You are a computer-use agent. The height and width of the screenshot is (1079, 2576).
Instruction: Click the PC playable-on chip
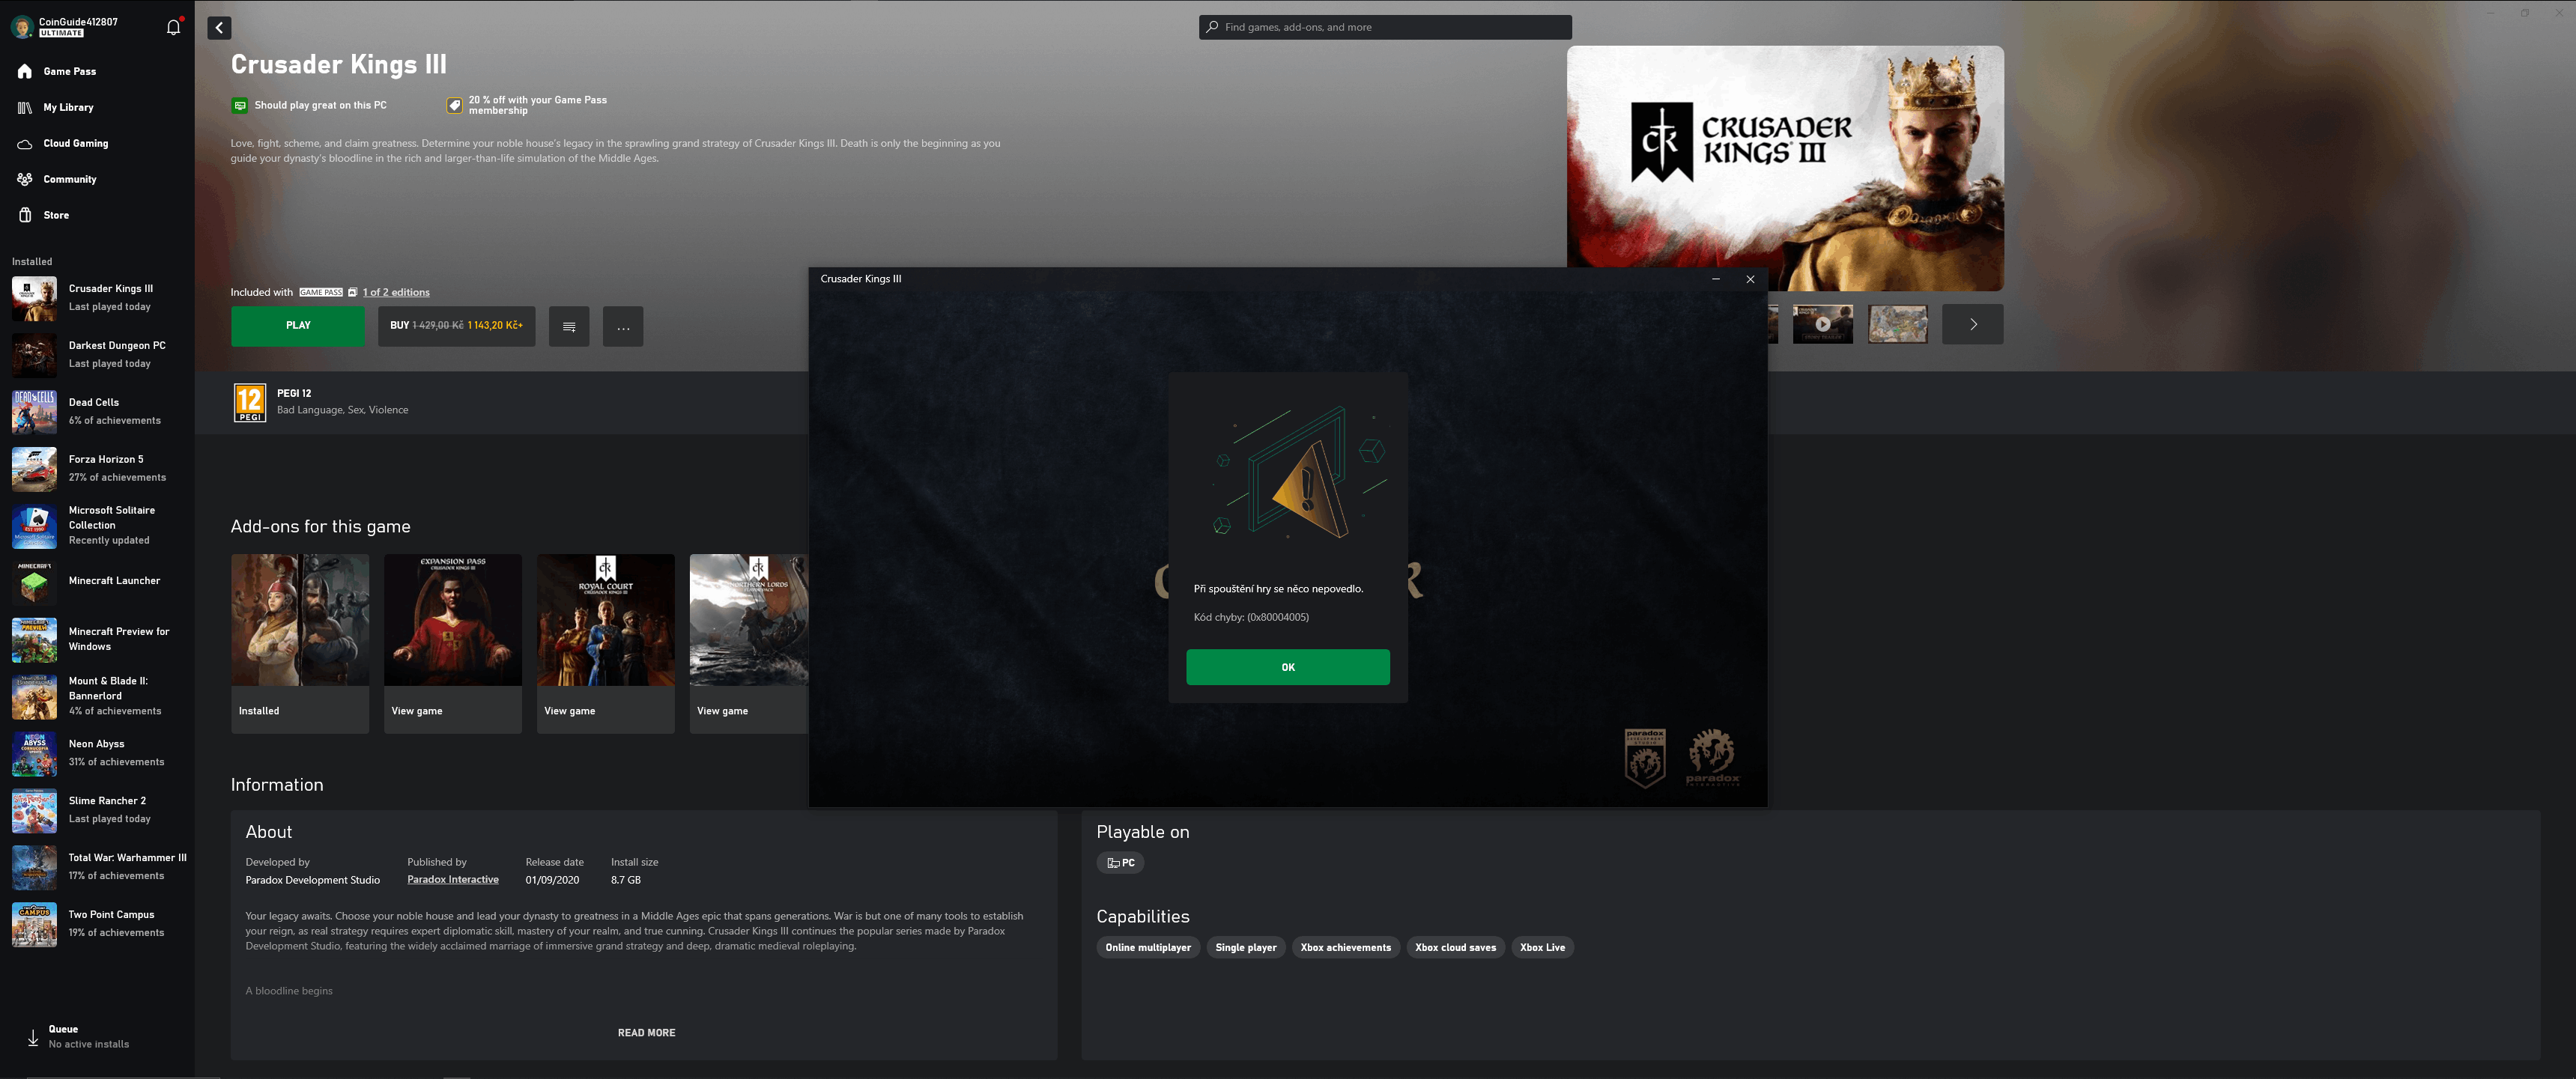tap(1120, 863)
